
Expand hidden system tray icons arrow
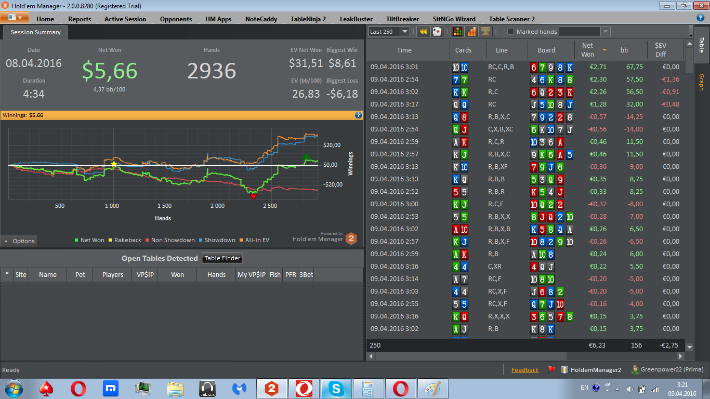click(617, 388)
